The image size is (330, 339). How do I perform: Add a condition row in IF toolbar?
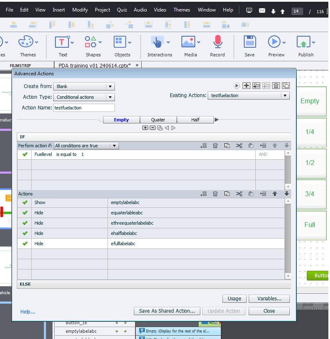point(204,146)
